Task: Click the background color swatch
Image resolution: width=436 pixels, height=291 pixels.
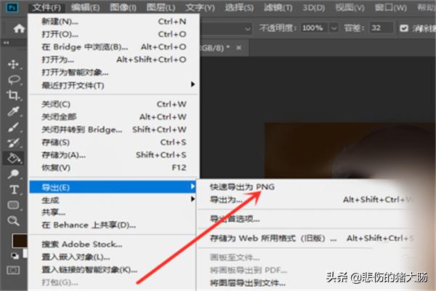Action: [25, 253]
